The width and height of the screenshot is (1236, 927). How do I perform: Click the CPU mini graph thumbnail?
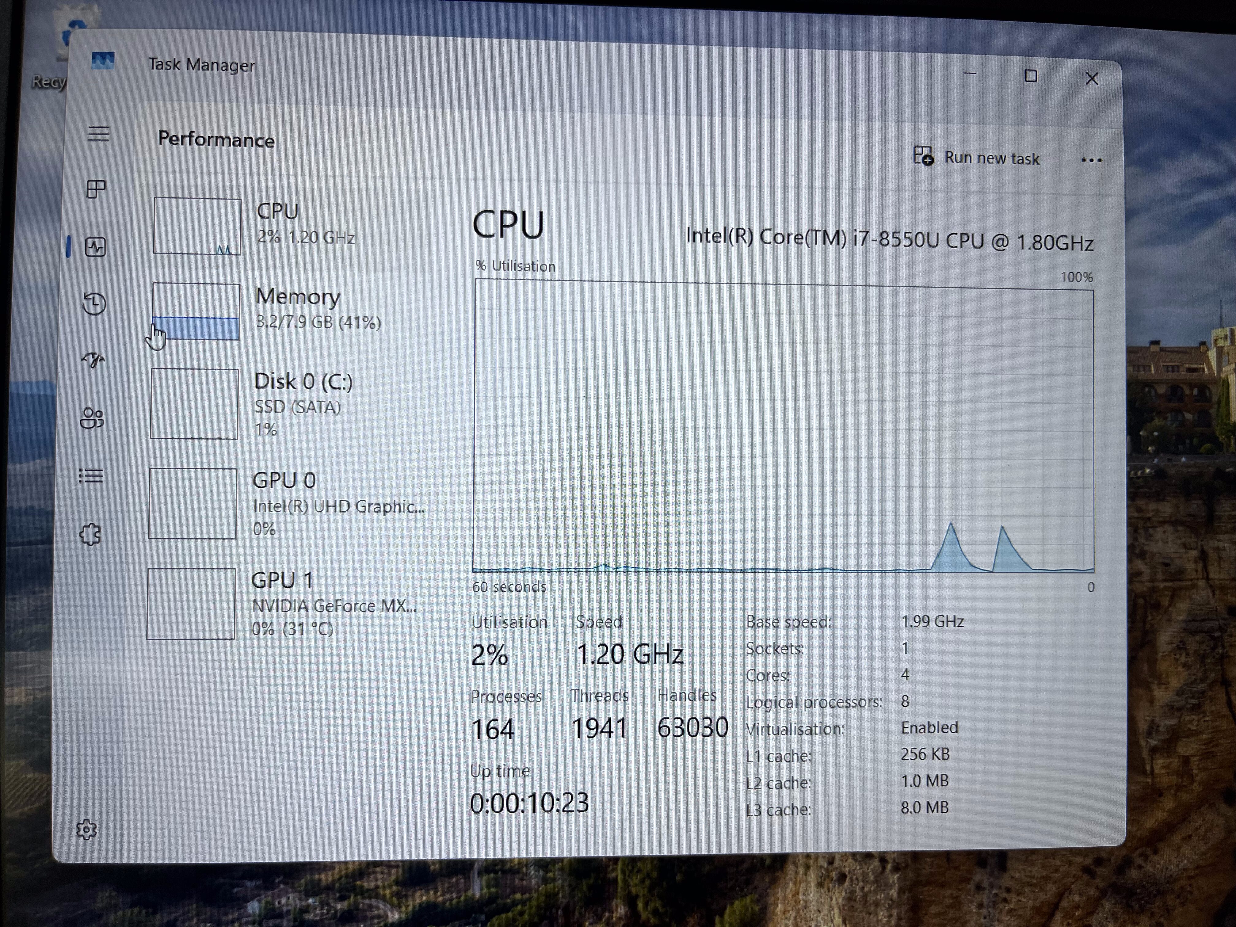point(197,226)
